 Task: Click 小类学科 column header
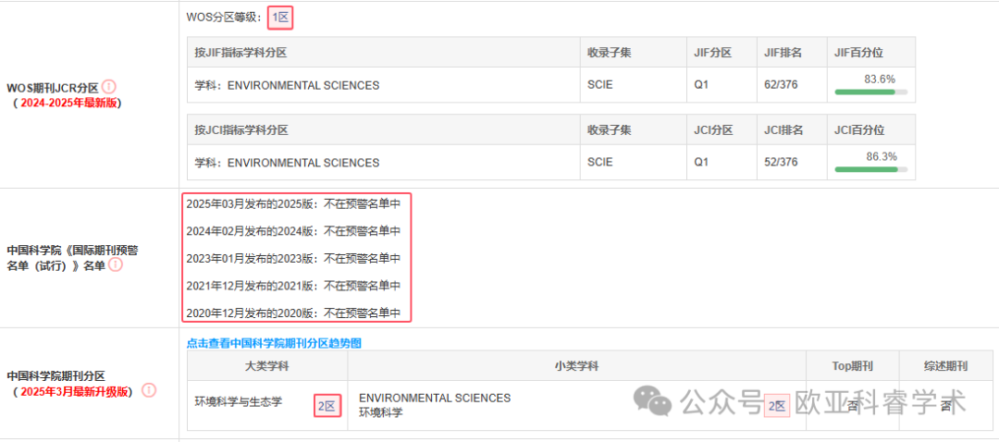[576, 365]
